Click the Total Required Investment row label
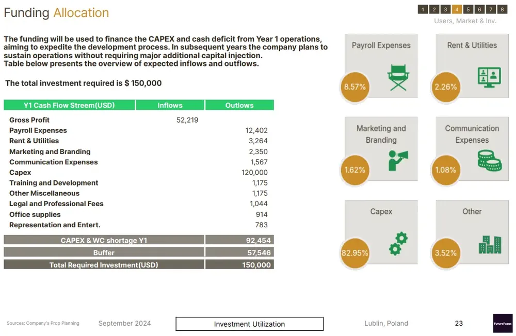Screen dimensions: 516x336 (104, 265)
